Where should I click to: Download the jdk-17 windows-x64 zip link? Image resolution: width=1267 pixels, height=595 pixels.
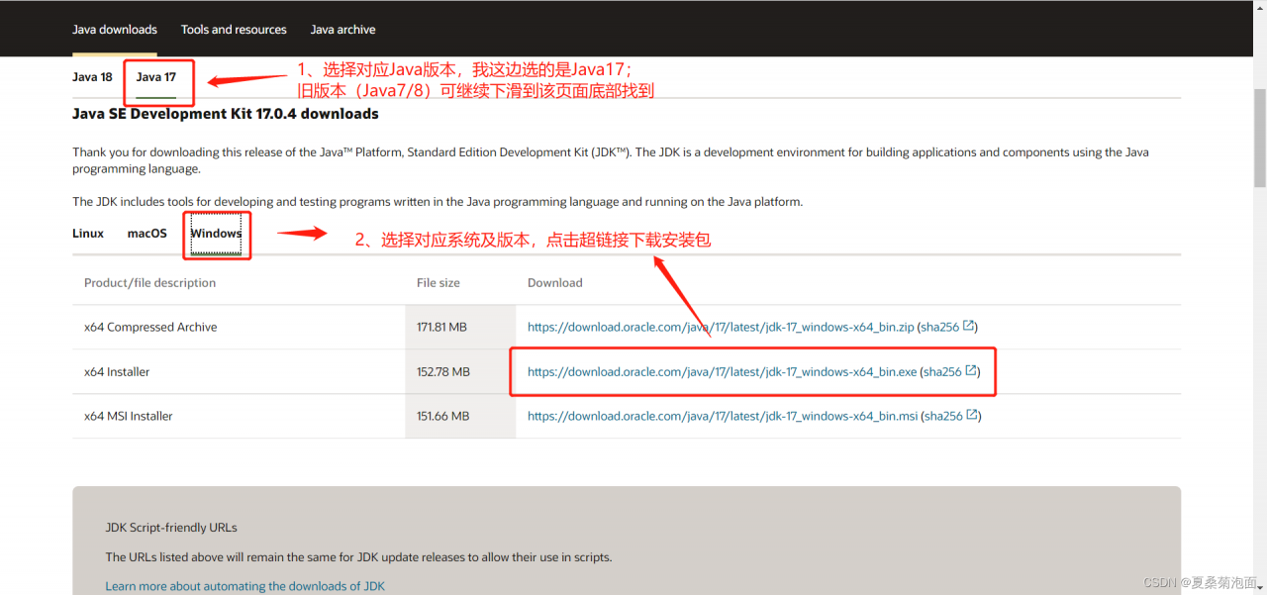click(x=721, y=327)
